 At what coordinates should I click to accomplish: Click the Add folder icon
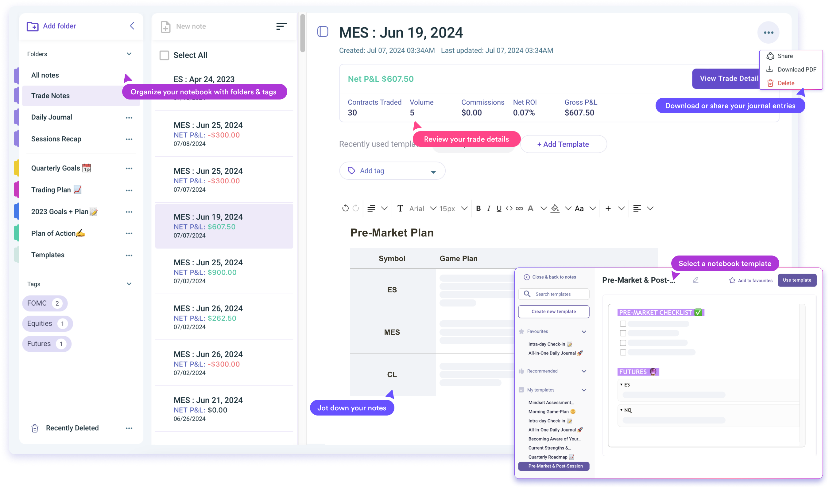click(x=33, y=26)
